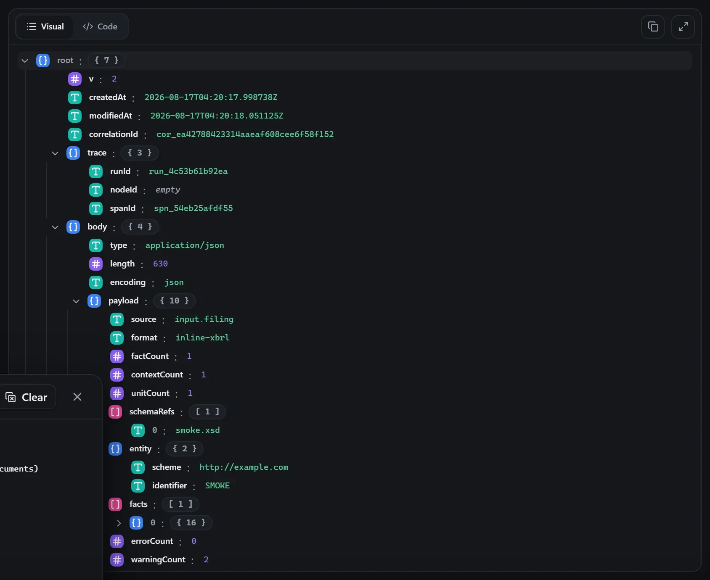This screenshot has height=580, width=710.
Task: Click the text icon beside runId
Action: pyautogui.click(x=96, y=171)
